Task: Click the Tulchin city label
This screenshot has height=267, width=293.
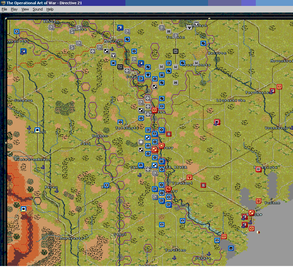Action: (x=176, y=37)
